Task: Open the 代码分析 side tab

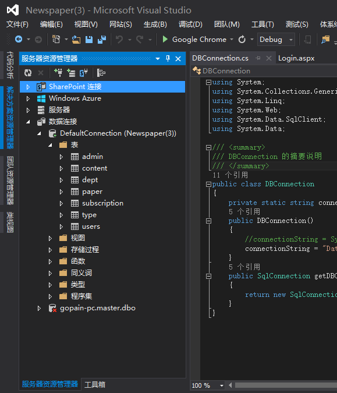Action: click(10, 65)
